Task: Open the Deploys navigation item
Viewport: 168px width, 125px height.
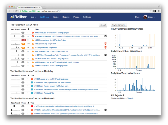Action: [x=66, y=17]
